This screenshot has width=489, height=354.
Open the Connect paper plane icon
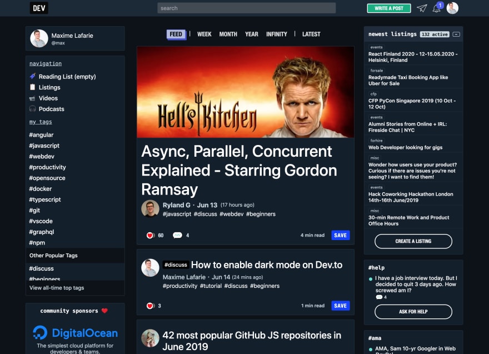tap(422, 8)
